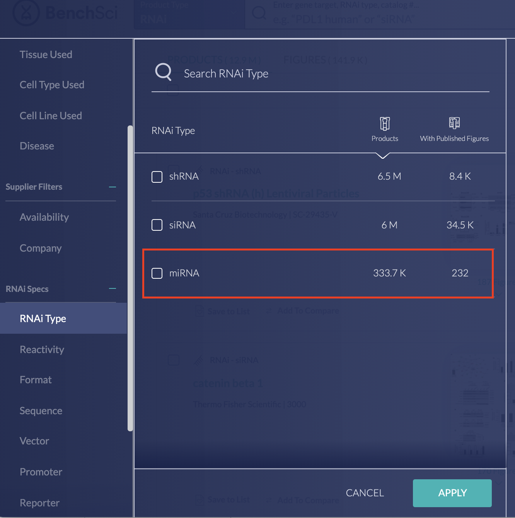
Task: Collapse the Supplier Filters section
Action: [x=113, y=187]
